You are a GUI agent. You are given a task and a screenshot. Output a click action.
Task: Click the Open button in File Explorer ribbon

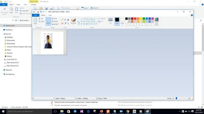[x=85, y=8]
